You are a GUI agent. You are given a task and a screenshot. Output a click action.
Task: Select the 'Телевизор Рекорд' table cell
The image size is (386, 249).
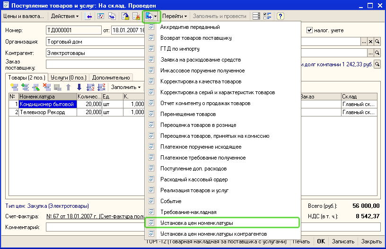click(x=48, y=112)
